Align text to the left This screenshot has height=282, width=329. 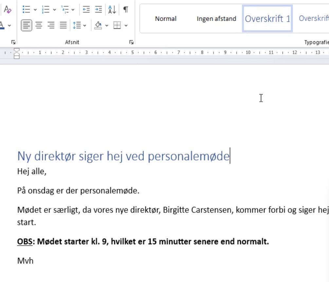point(27,26)
